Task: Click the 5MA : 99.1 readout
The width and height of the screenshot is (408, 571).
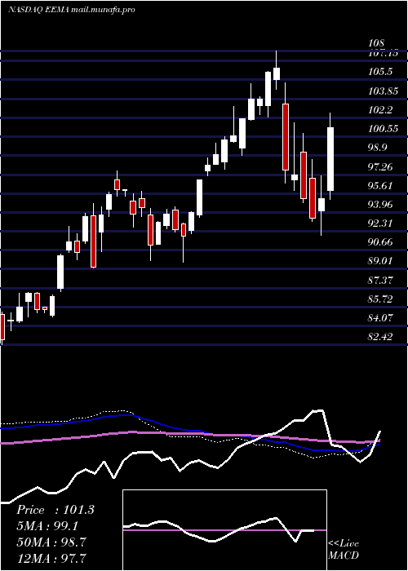Action: coord(47,526)
